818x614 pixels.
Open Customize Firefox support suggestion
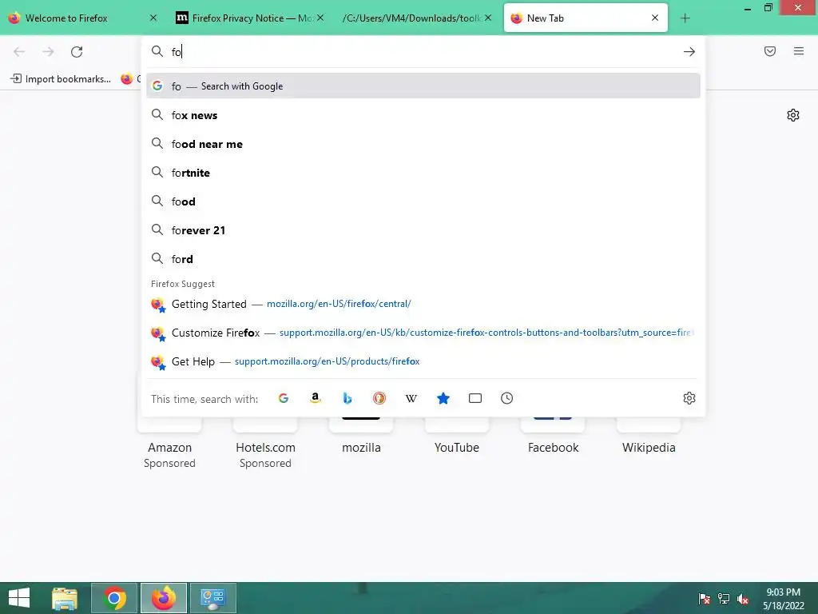423,333
